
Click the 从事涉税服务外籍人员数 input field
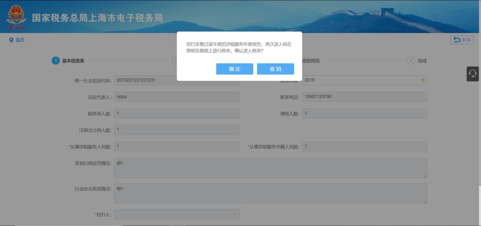click(x=364, y=146)
